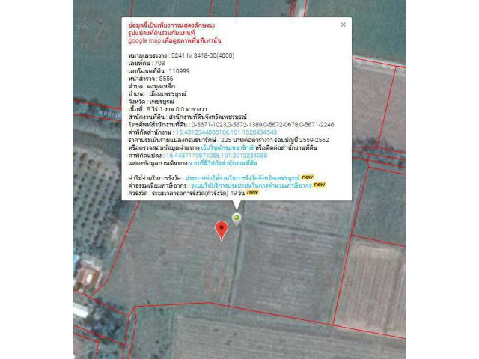This screenshot has height=359, width=479.
Task: Click the new badge beside survey cost link
Action: coord(308,177)
